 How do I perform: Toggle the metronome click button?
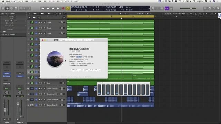coord(171,8)
